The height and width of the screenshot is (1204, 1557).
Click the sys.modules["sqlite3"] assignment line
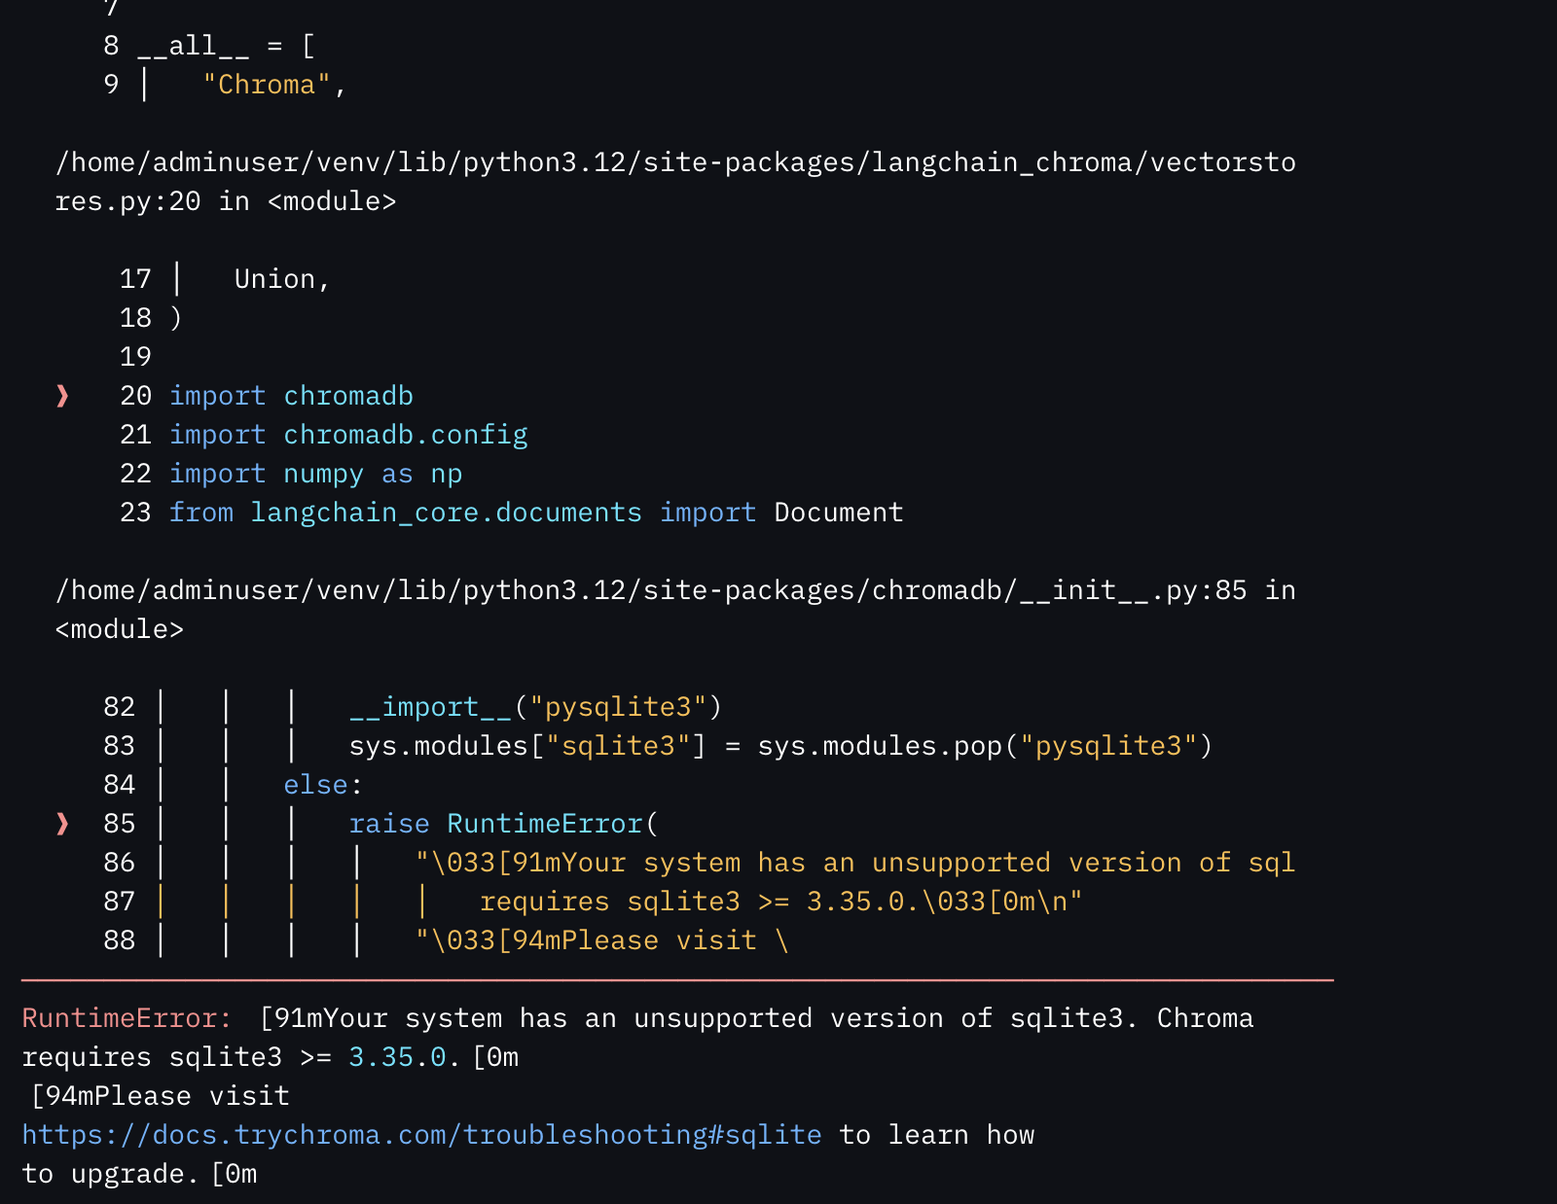[x=781, y=746]
